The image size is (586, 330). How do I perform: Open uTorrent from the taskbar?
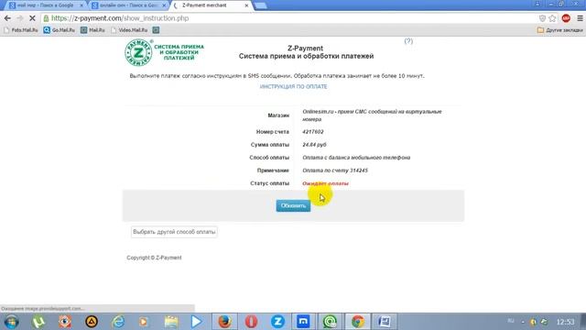point(38,322)
